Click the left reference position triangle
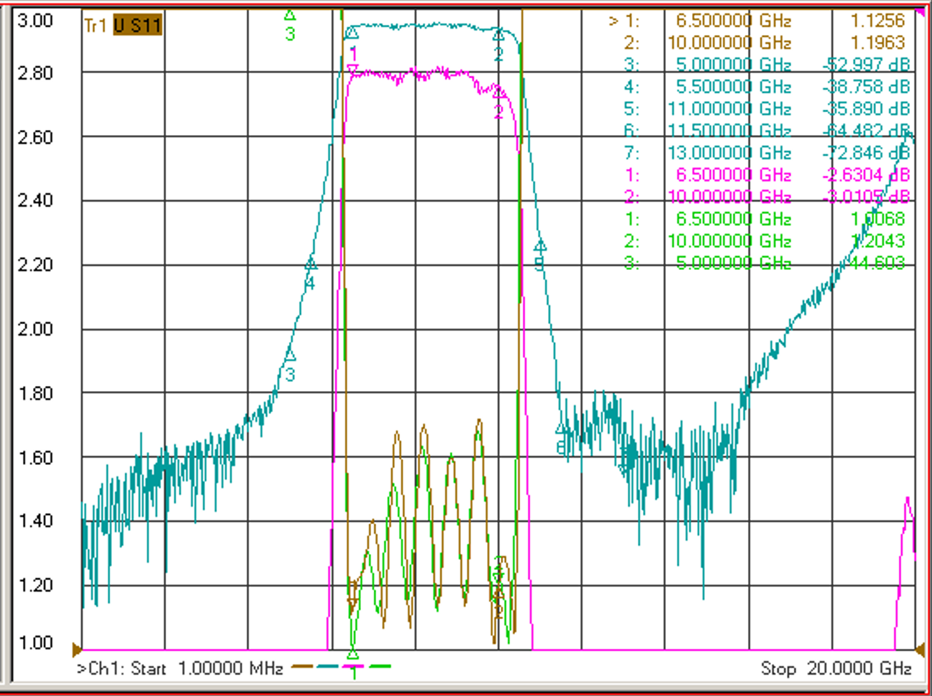Viewport: 932px width, 696px height. point(77,650)
